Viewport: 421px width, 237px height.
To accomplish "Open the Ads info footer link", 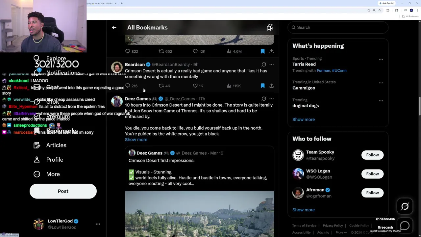I will click(323, 232).
